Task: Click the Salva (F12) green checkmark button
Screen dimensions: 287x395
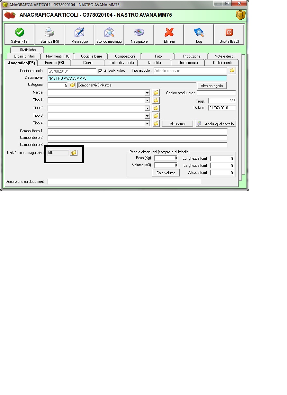Action: [x=20, y=35]
